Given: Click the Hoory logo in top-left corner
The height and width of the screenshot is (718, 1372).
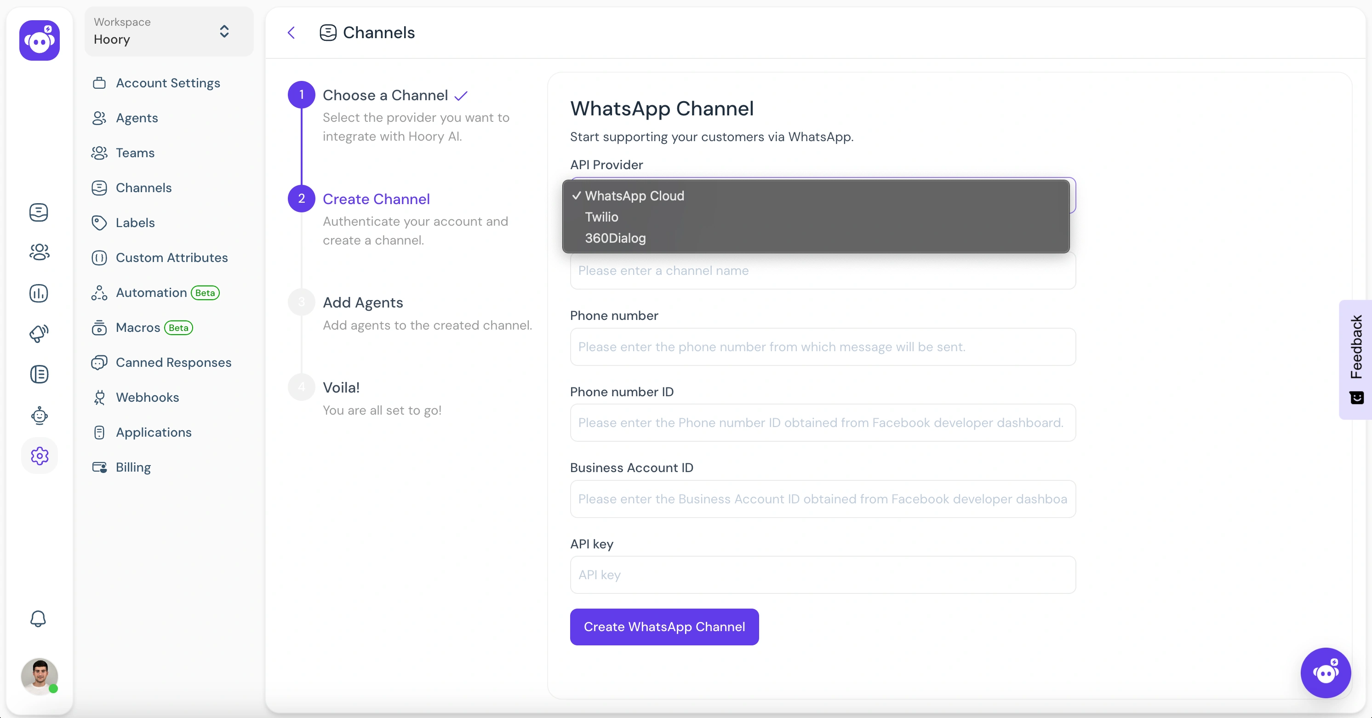Looking at the screenshot, I should coord(40,40).
